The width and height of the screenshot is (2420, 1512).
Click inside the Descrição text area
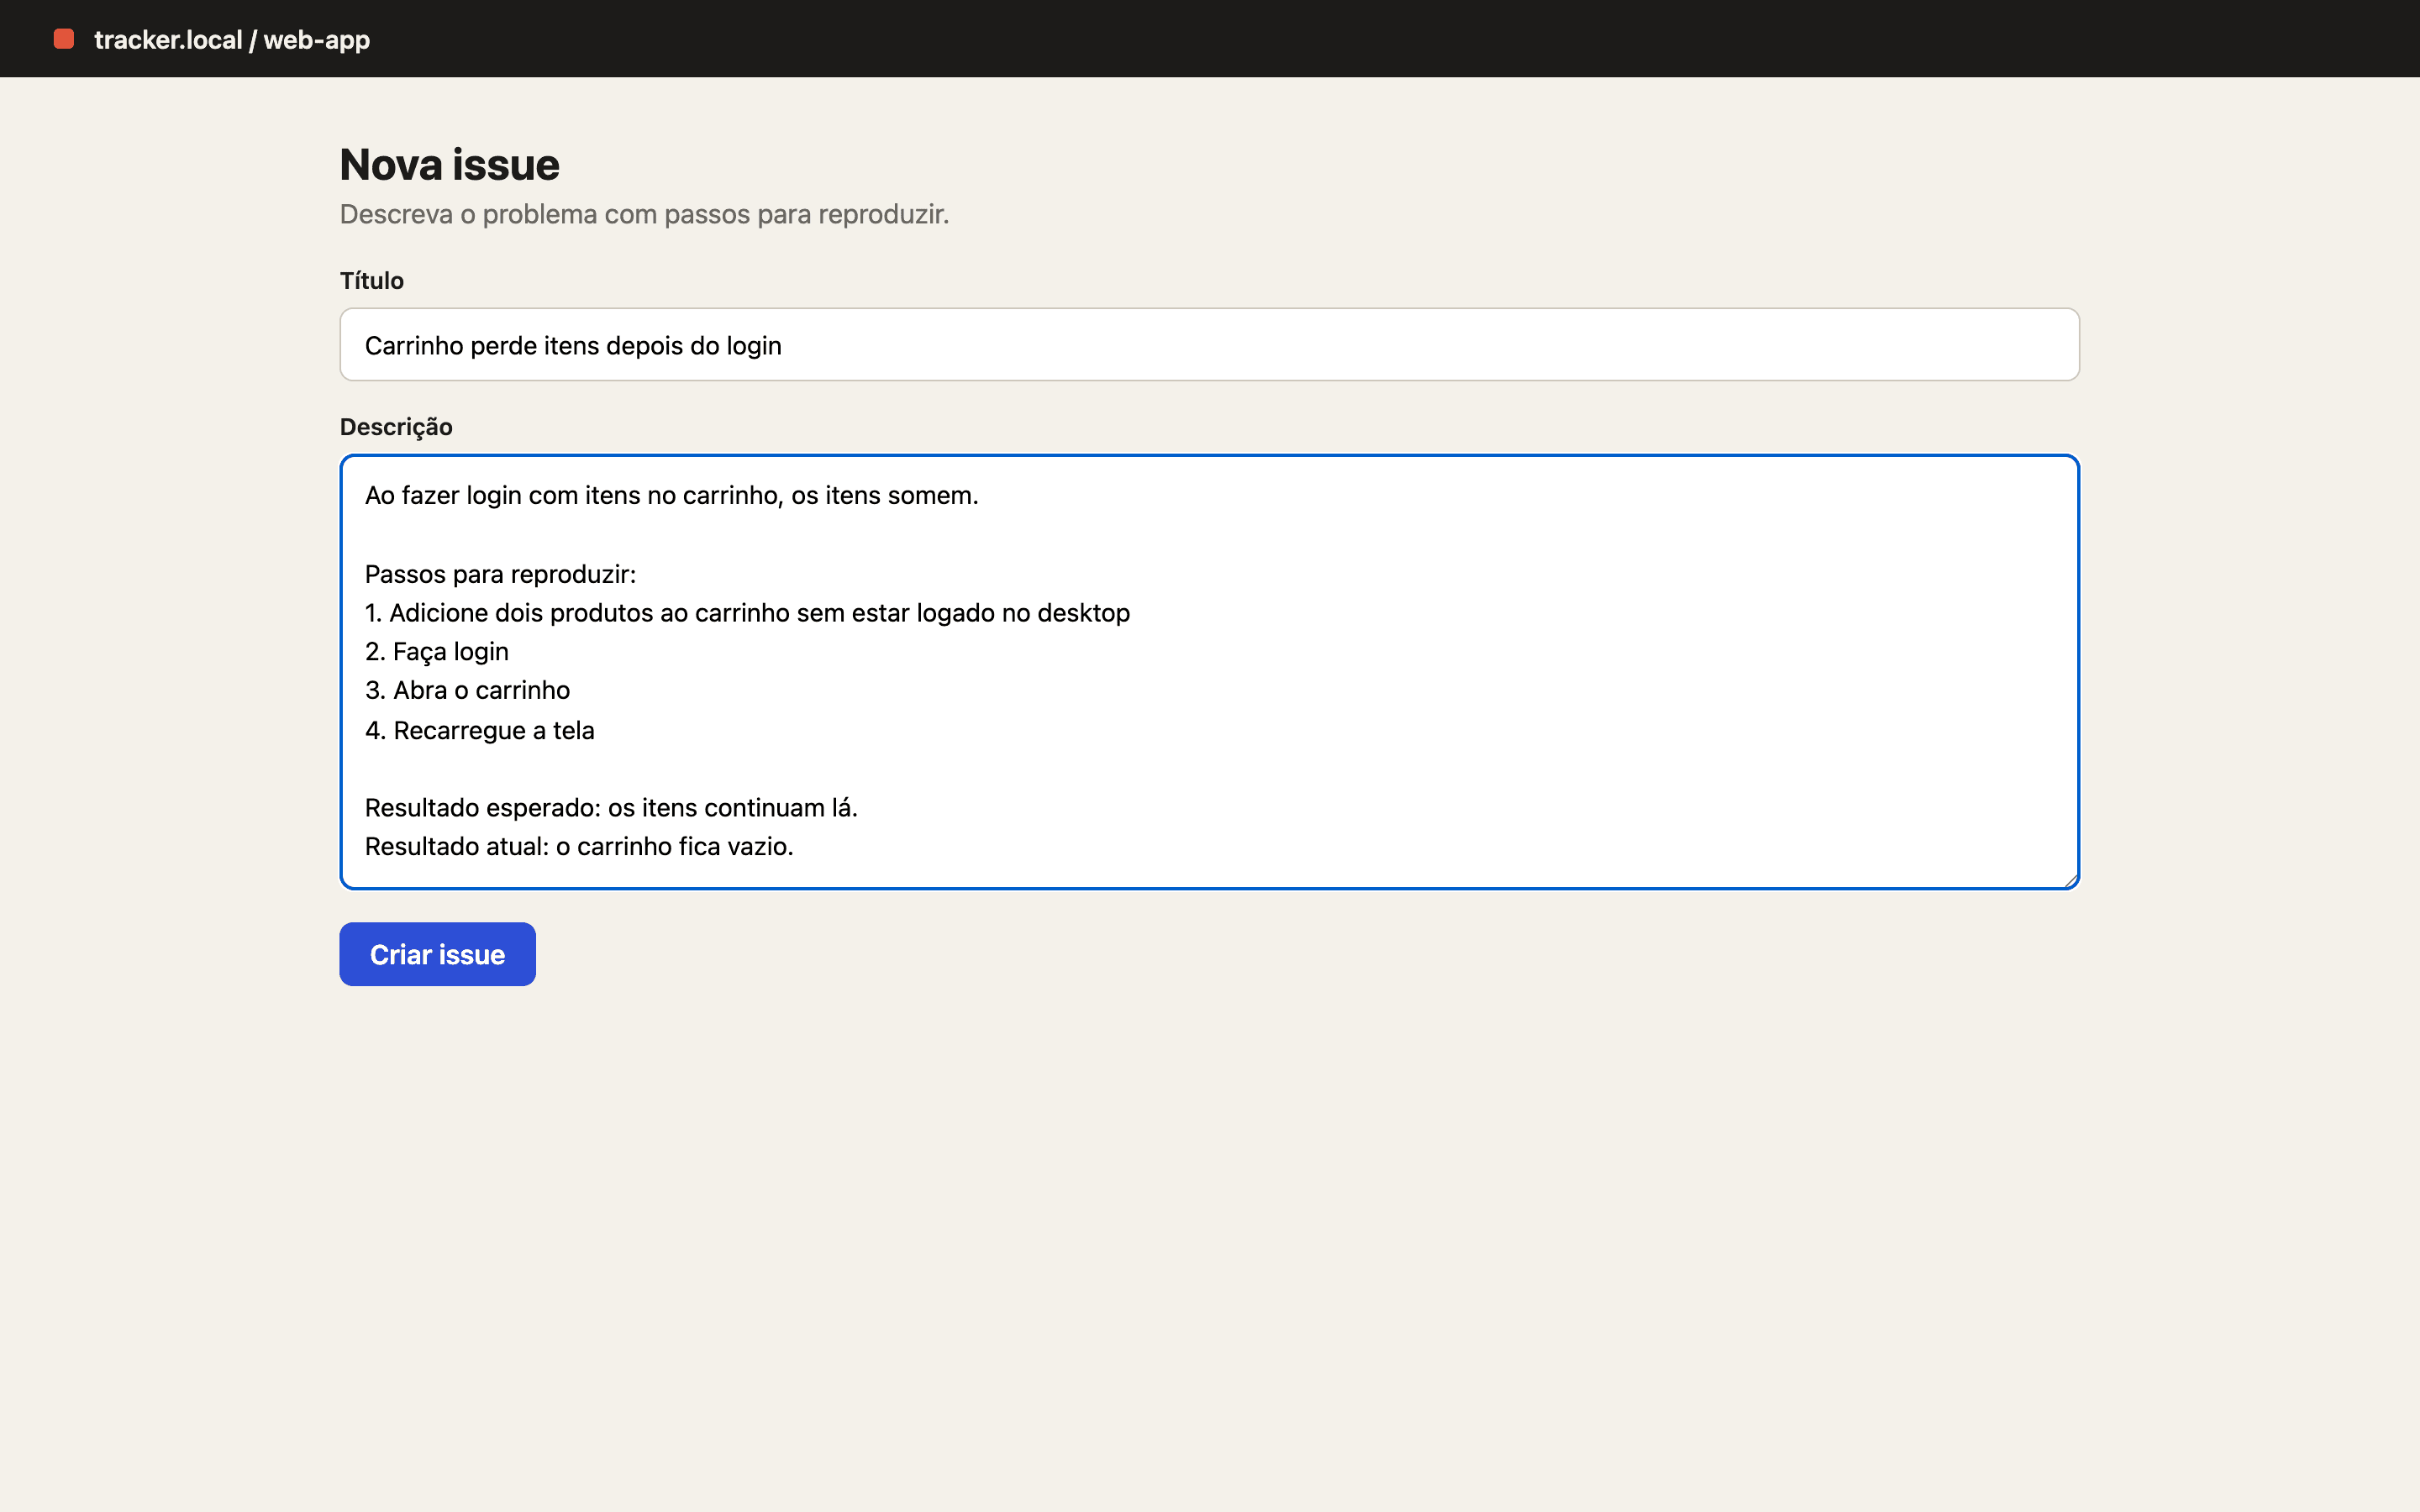[x=1209, y=672]
